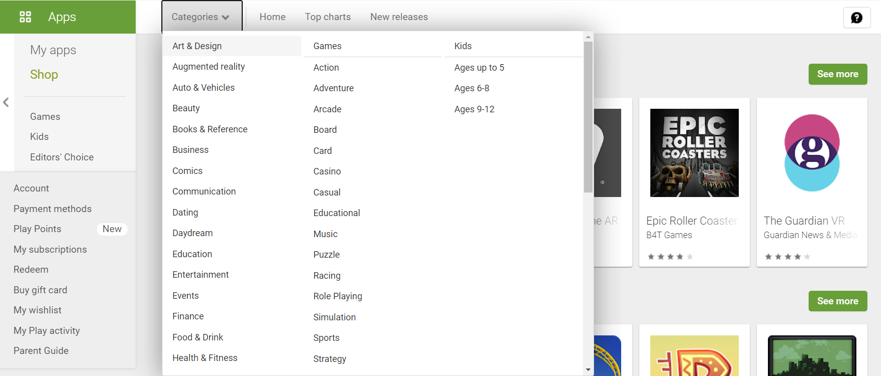The height and width of the screenshot is (376, 881).
Task: Click the dropdown scrollbar up arrow
Action: [588, 37]
